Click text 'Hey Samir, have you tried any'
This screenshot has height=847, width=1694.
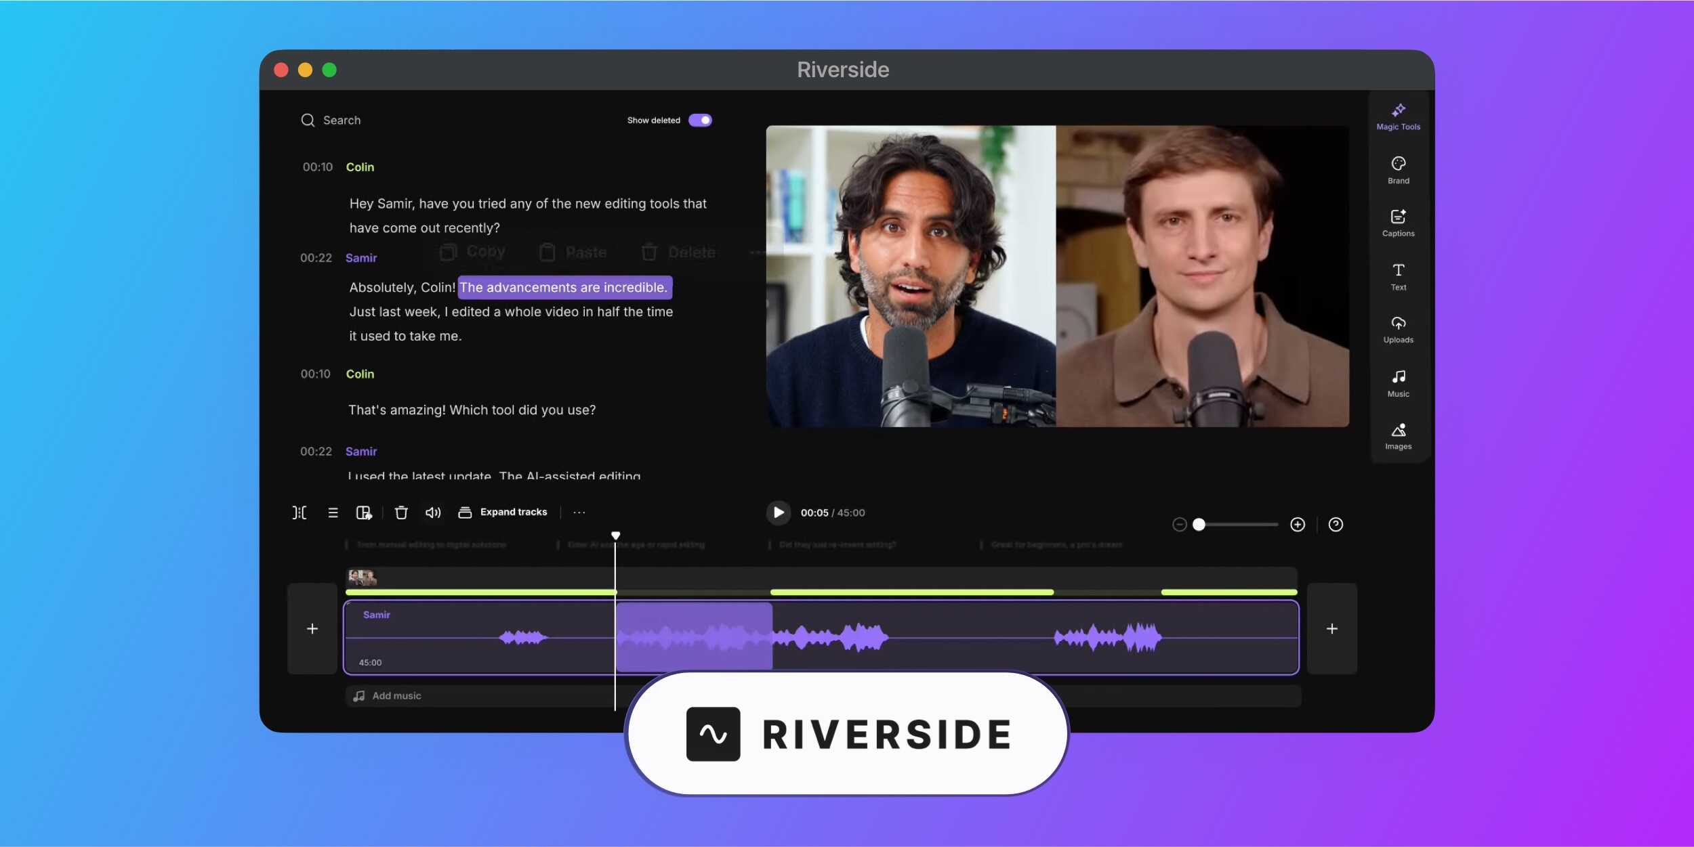click(x=440, y=204)
